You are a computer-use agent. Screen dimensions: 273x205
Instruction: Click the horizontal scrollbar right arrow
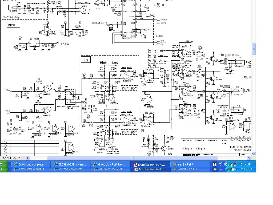(x=249, y=158)
